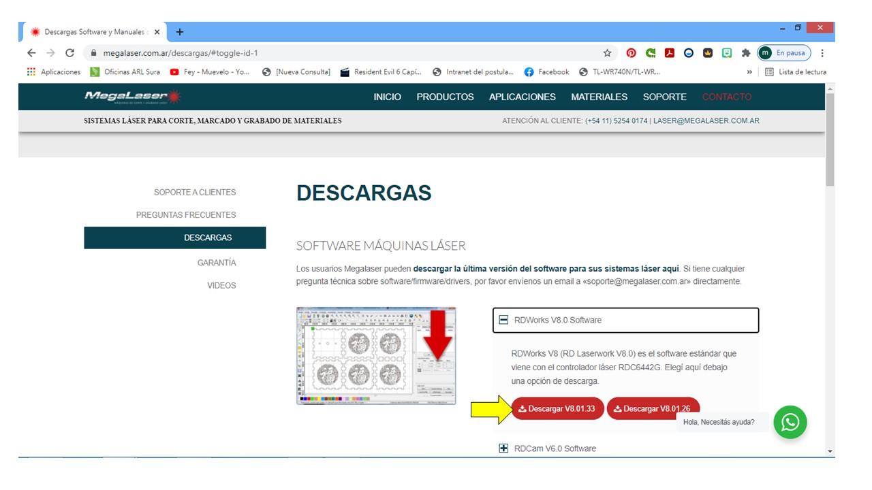Close the Descargas Software tab
This screenshot has height=490, width=872.
point(157,32)
